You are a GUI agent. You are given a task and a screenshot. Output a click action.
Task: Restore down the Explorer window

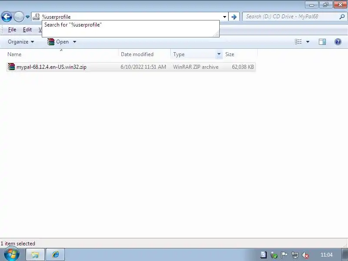click(325, 5)
